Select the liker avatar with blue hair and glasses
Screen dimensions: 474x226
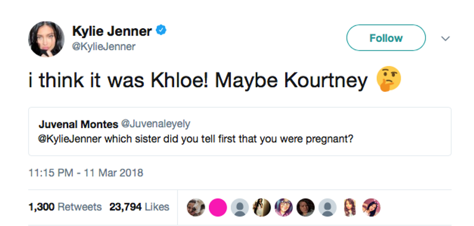[x=283, y=208]
